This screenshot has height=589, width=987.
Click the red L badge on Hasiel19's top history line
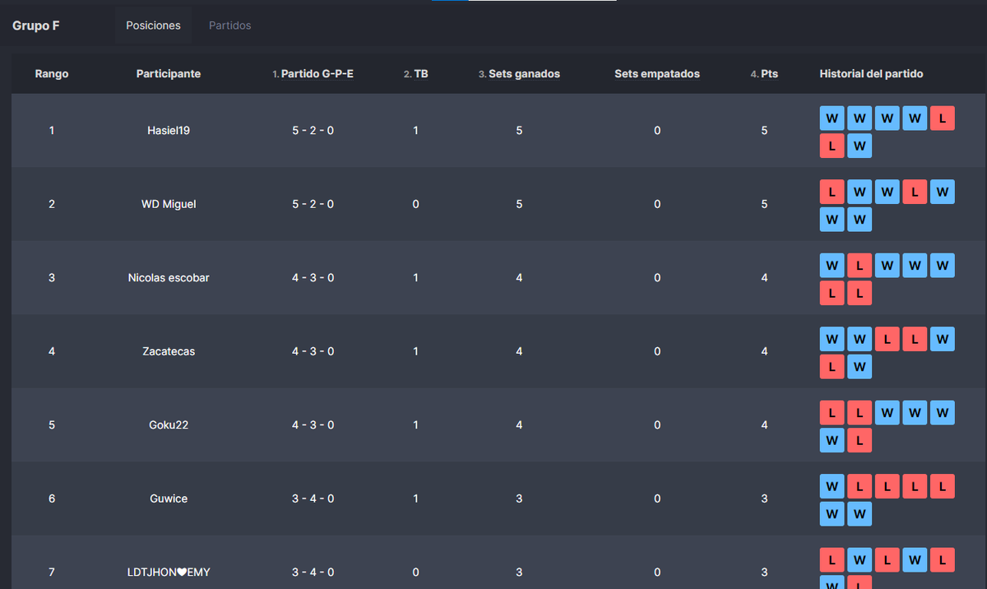[942, 118]
